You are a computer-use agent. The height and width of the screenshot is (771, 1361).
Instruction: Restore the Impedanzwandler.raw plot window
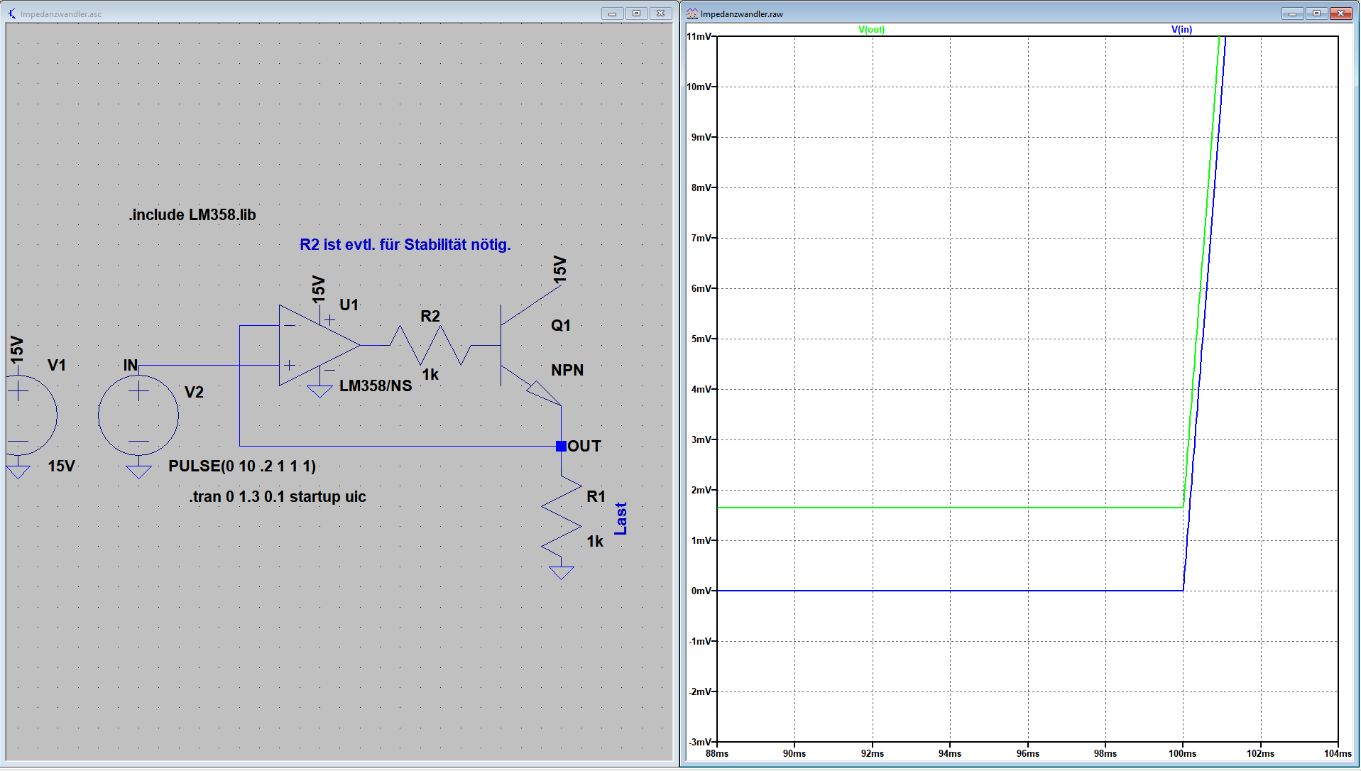1316,13
